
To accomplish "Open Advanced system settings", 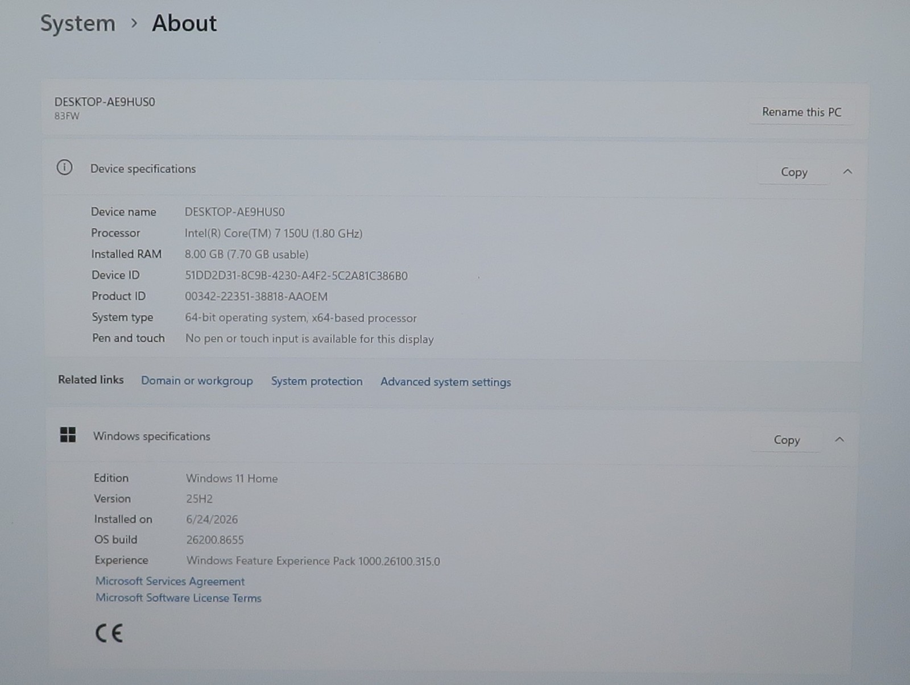I will [x=445, y=382].
